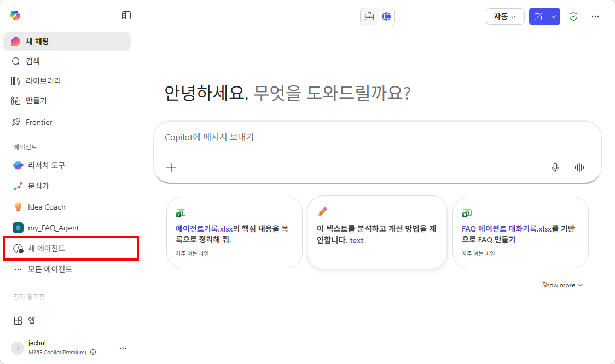Click the M365 Copilot info icon

(x=93, y=352)
